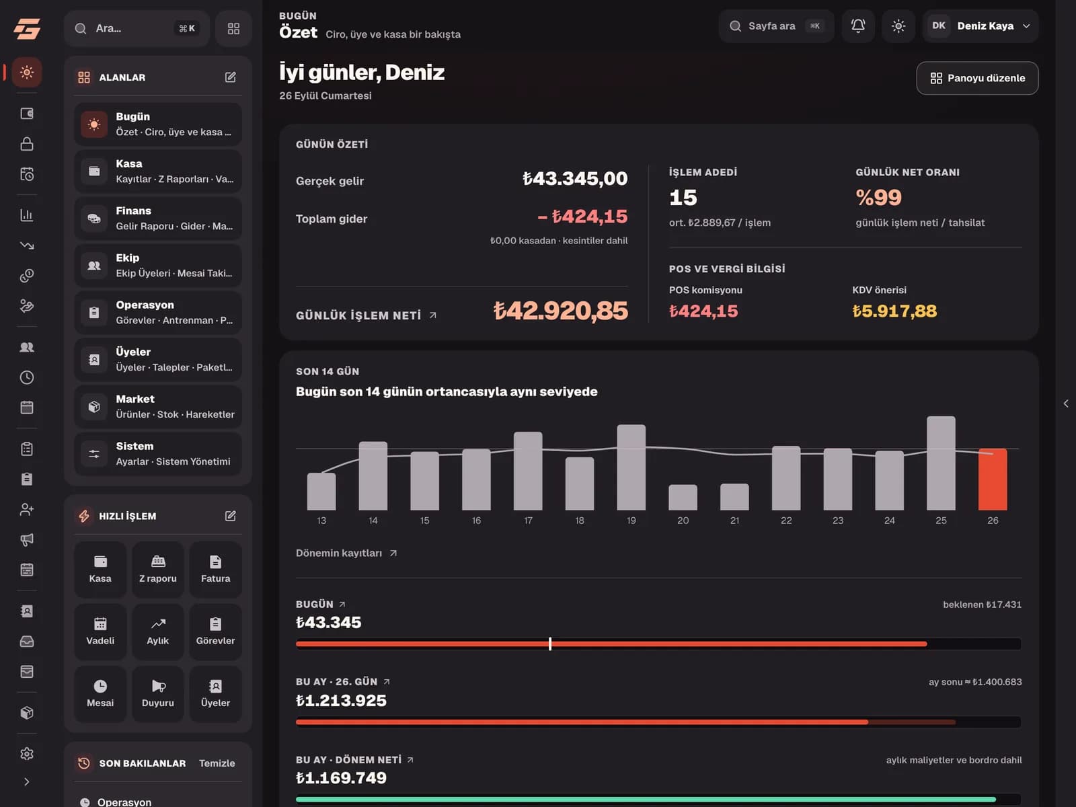Screen dimensions: 1076x807
Task: Open Deniz Kaya user dropdown
Action: 981,26
